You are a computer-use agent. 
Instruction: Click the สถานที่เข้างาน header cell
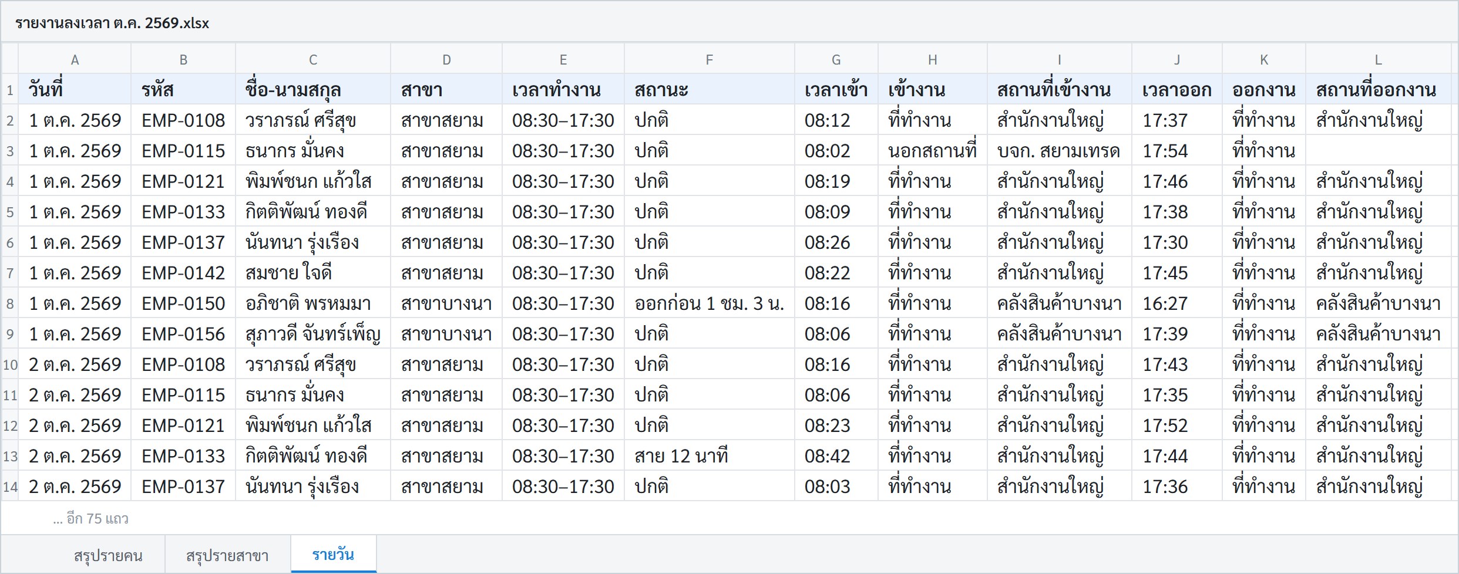coord(1060,90)
